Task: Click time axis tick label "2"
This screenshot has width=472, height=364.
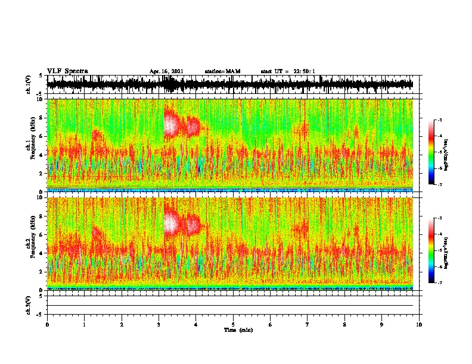Action: pyautogui.click(x=122, y=325)
